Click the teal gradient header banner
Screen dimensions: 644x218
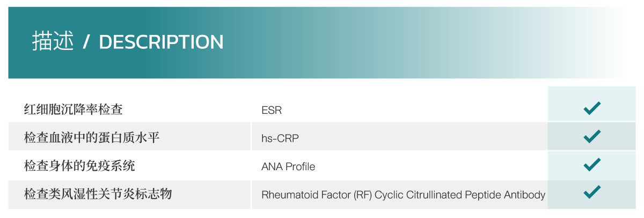[318, 42]
